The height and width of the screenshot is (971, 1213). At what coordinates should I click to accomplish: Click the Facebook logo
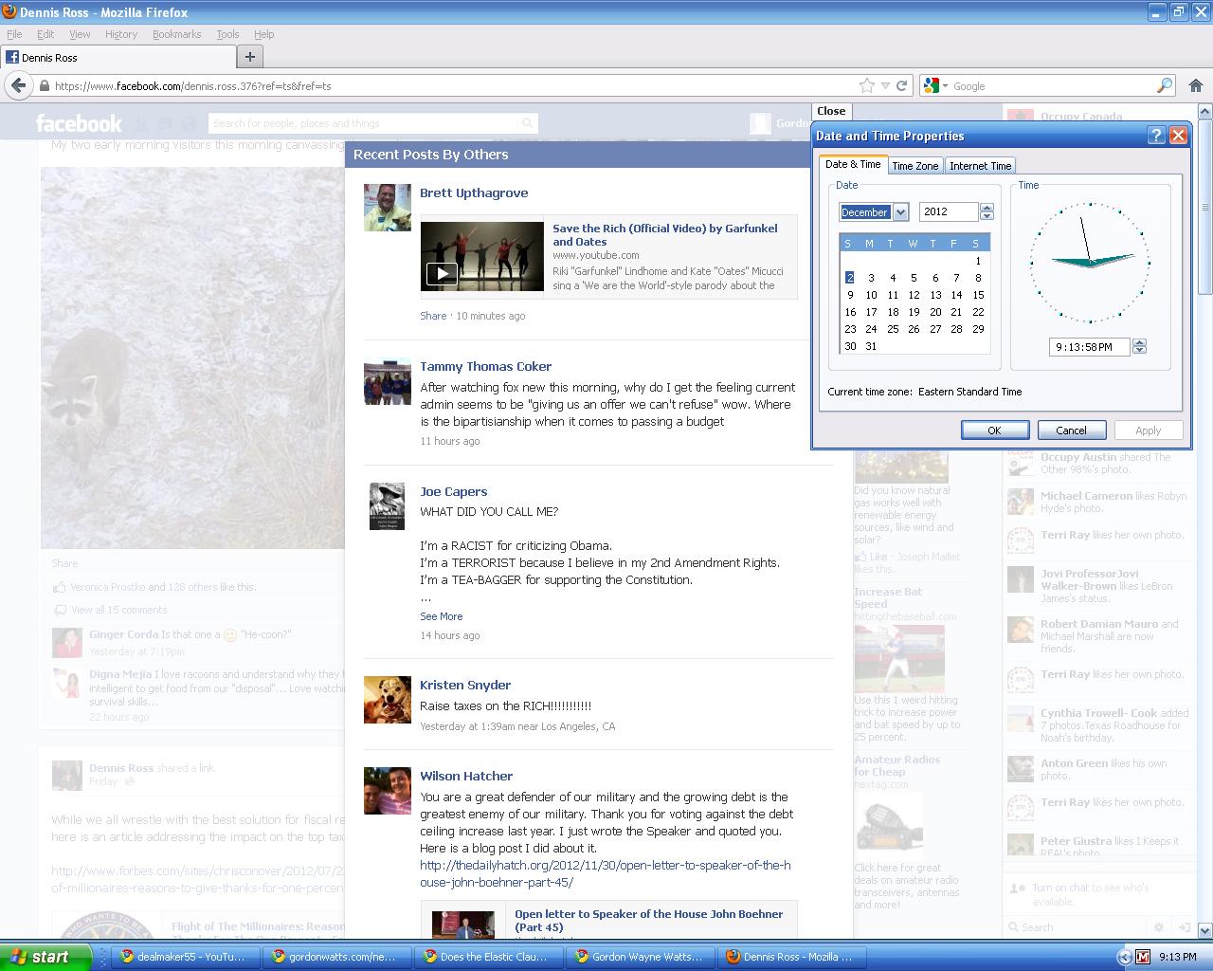pos(79,123)
